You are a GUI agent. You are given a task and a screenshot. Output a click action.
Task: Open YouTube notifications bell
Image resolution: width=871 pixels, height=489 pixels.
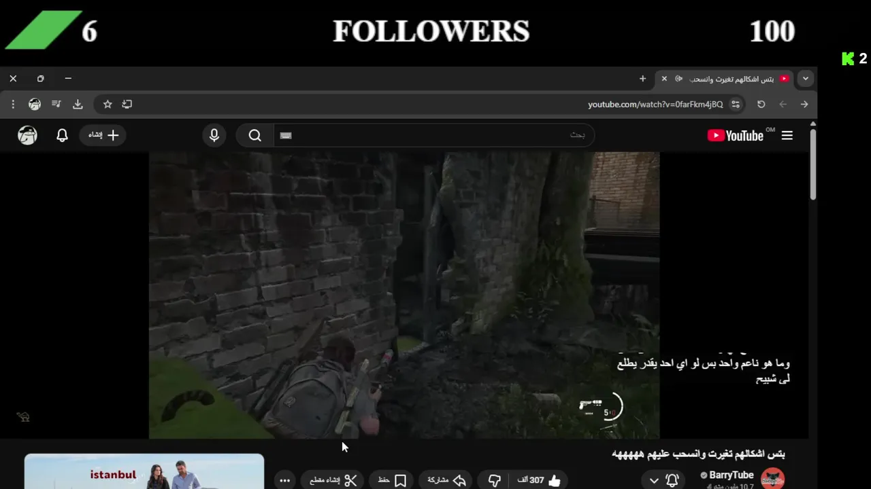[x=62, y=135]
